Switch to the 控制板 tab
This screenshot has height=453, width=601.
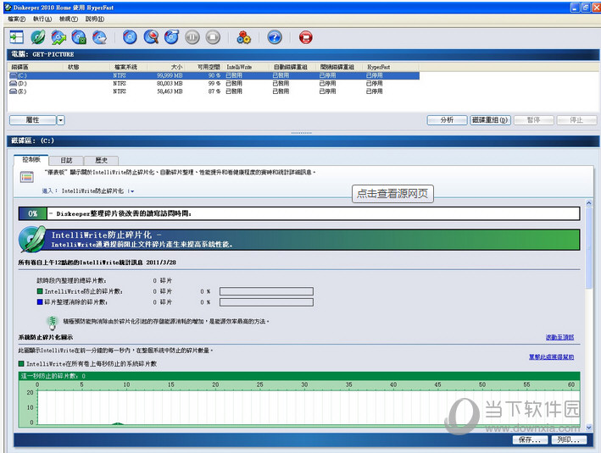31,159
